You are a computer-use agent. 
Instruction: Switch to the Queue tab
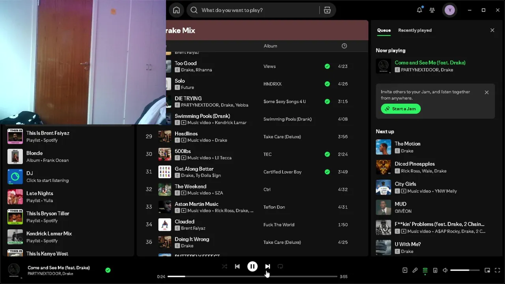[384, 30]
